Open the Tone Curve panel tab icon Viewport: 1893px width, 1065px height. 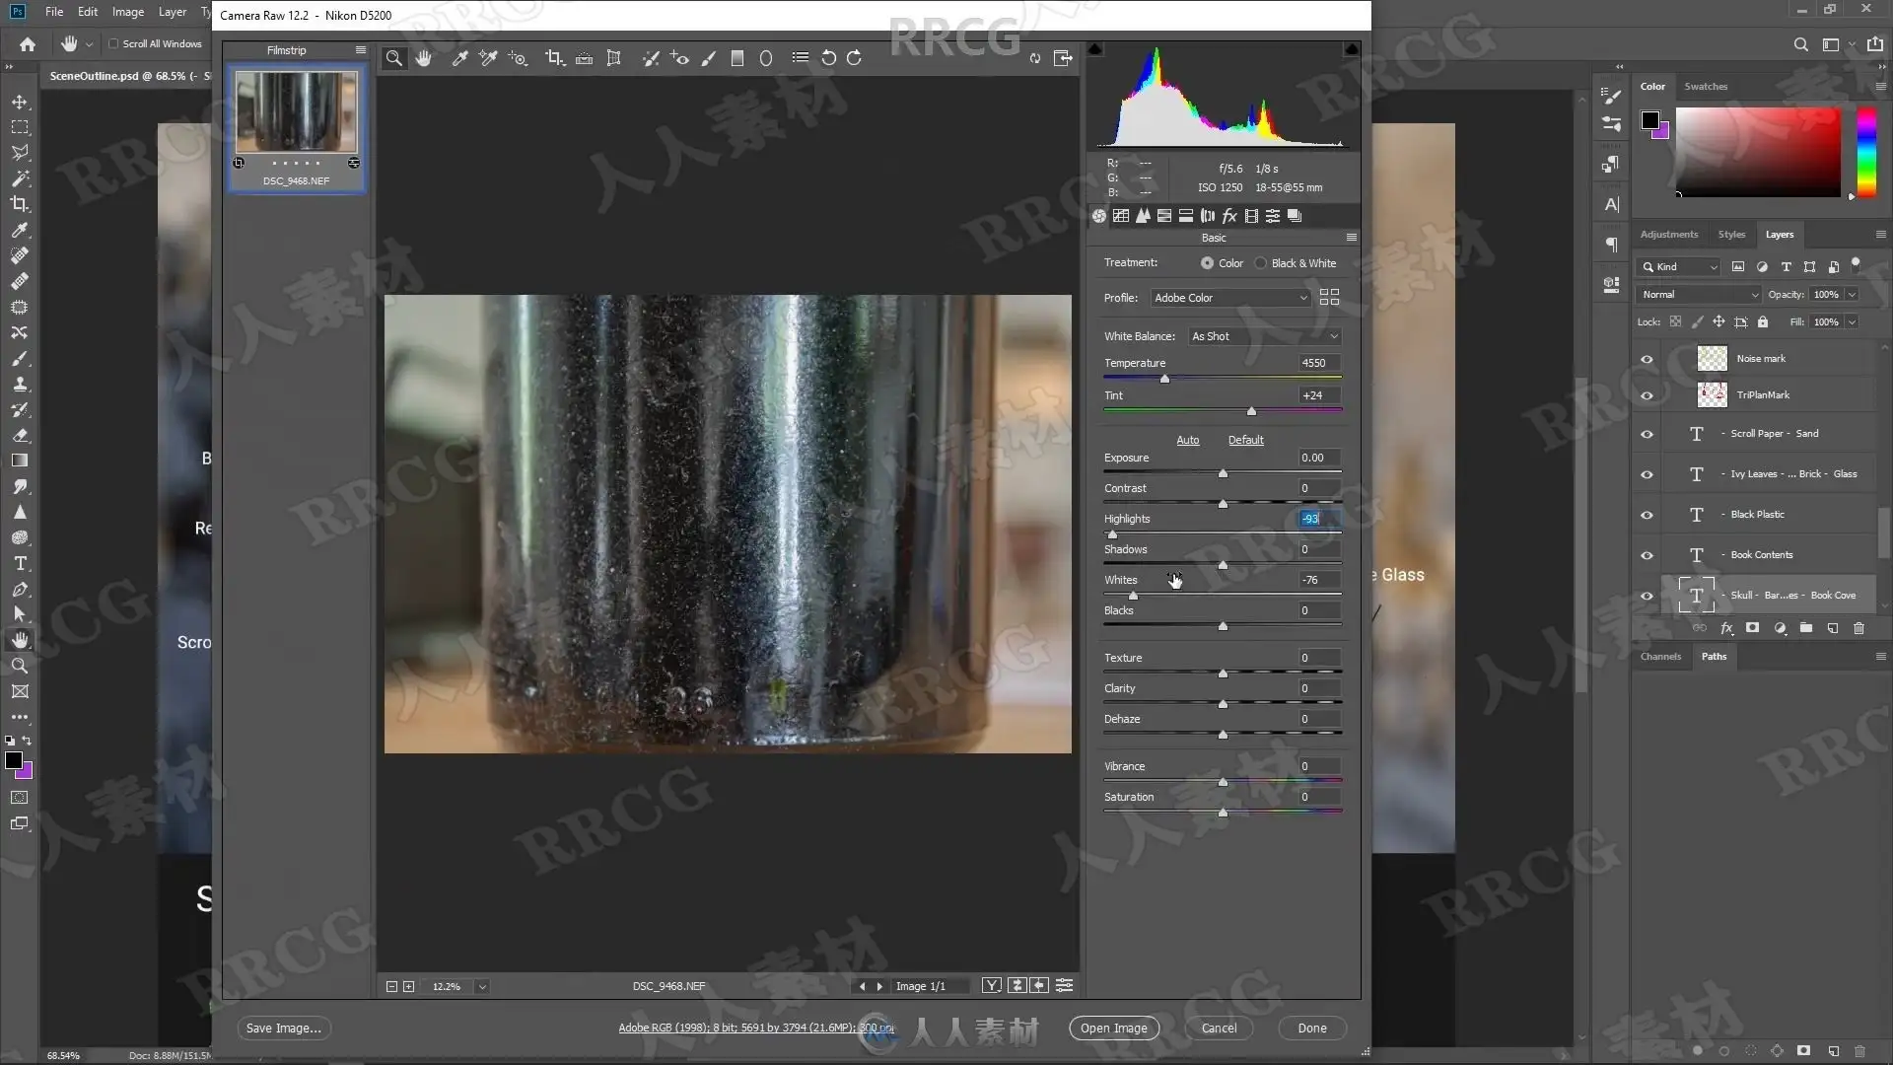(x=1121, y=216)
